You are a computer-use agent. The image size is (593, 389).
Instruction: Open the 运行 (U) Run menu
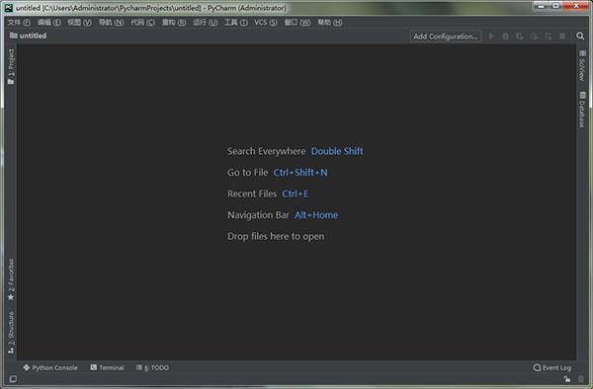coord(205,23)
